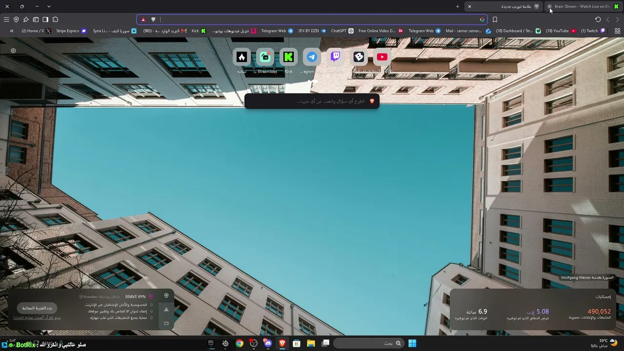The width and height of the screenshot is (624, 351).
Task: Bookmark this page with the bookmark icon
Action: [x=495, y=19]
